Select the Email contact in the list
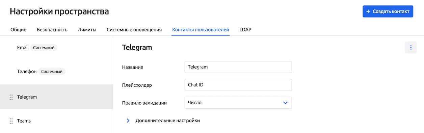This screenshot has height=133, width=424. (56, 48)
